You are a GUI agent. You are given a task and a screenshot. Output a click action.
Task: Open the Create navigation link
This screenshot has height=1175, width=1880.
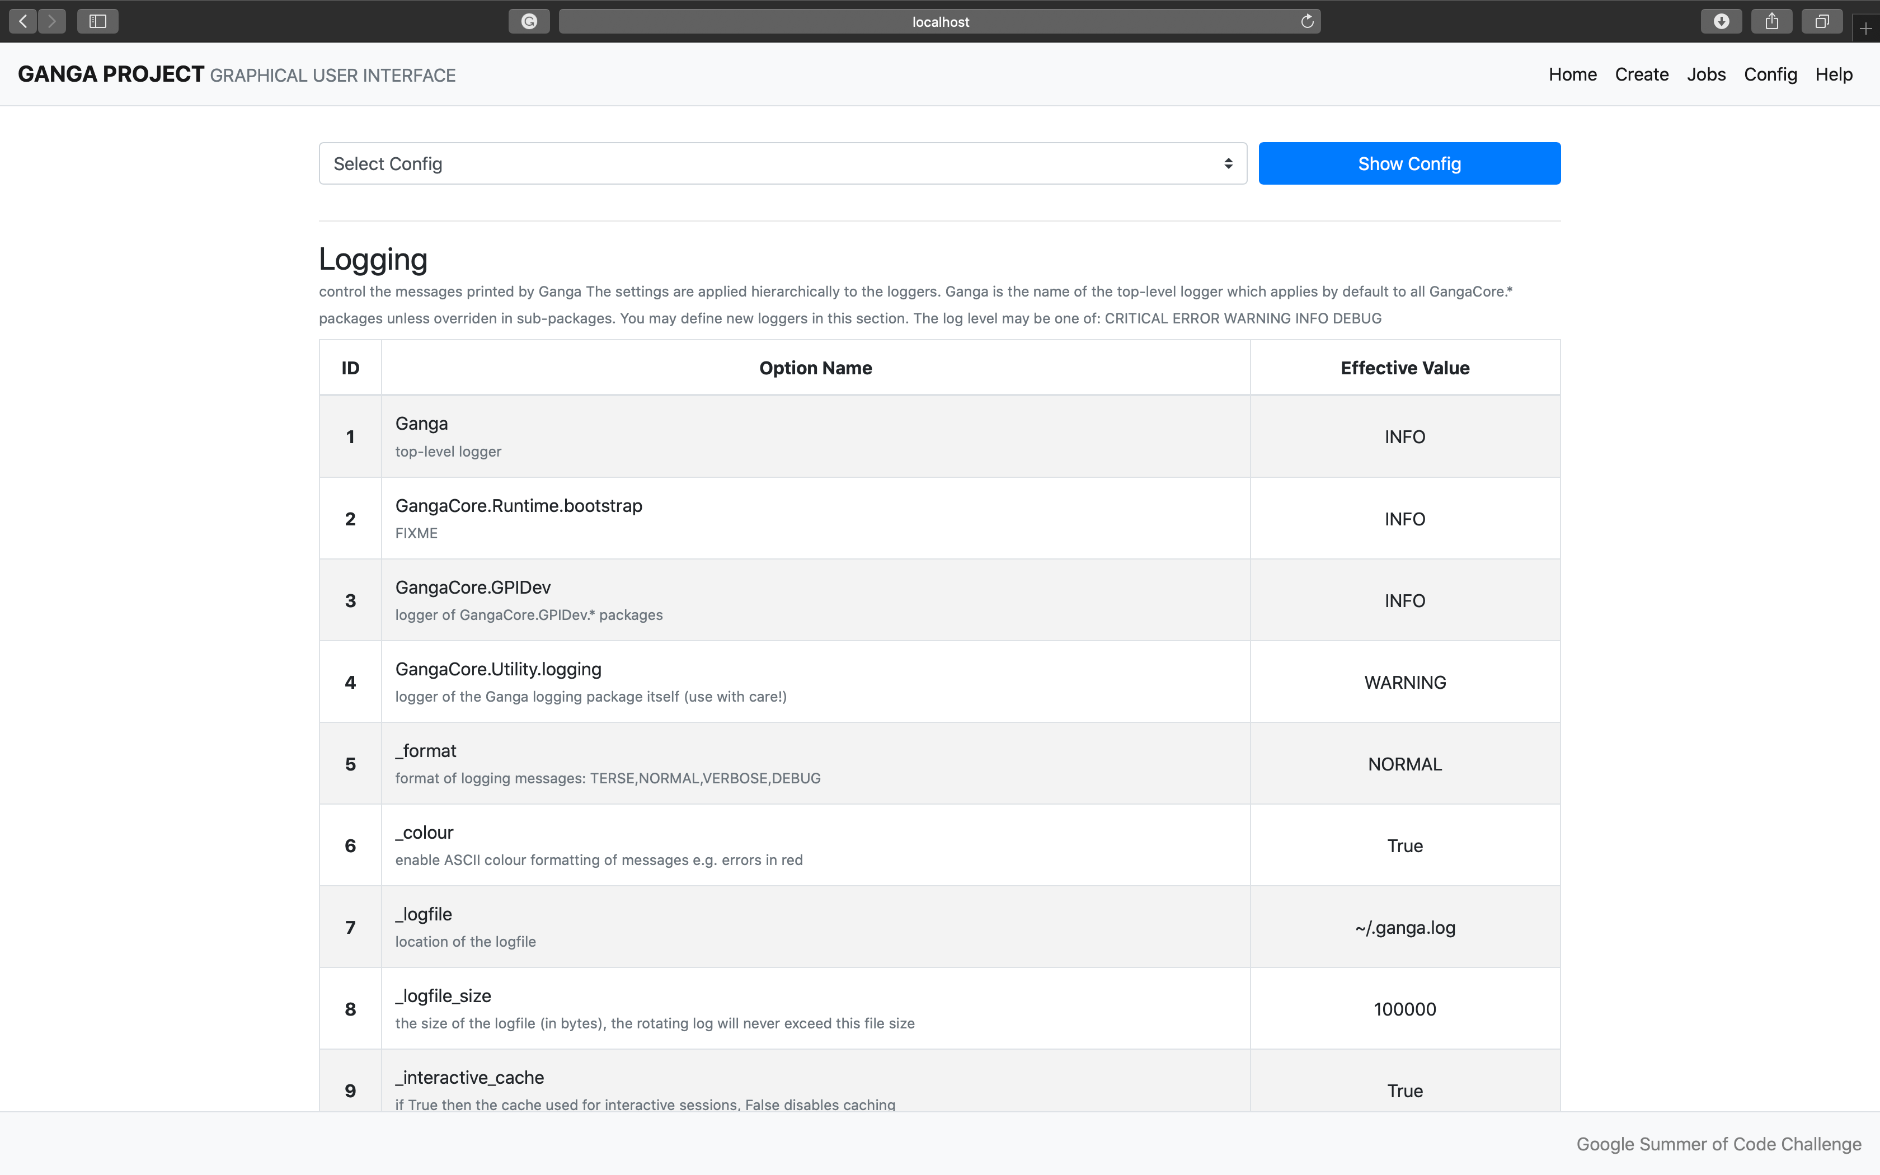tap(1642, 74)
